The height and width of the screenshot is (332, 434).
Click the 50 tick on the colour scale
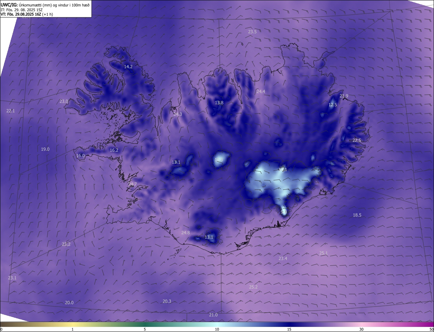432,330
